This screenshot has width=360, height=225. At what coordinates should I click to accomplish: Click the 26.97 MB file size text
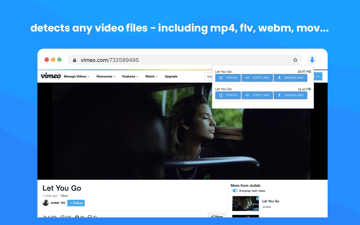click(x=304, y=71)
